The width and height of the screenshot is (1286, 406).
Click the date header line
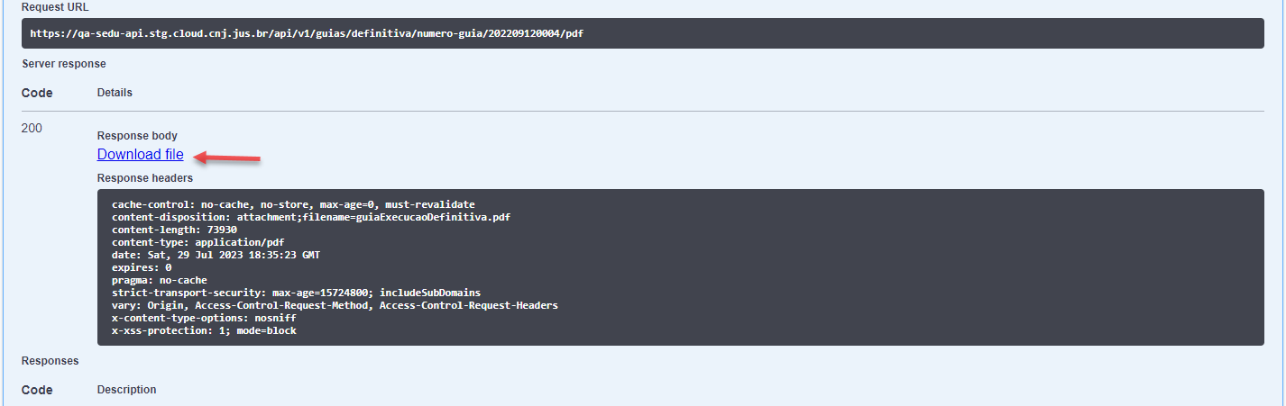point(216,255)
